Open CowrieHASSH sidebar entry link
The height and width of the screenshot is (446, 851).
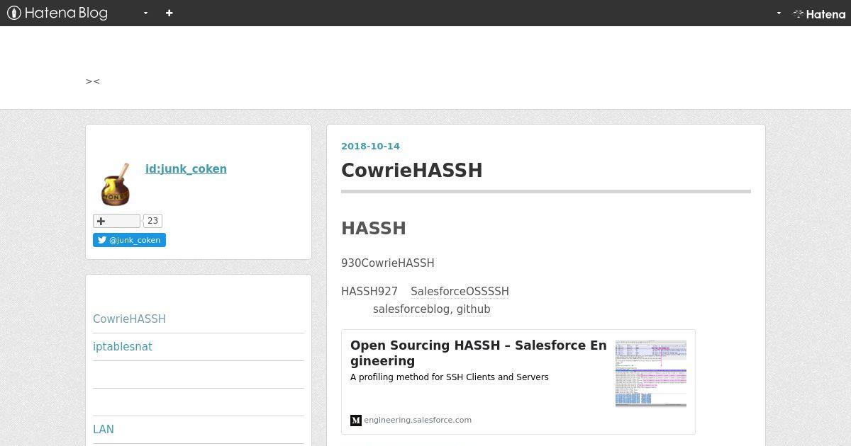click(129, 319)
